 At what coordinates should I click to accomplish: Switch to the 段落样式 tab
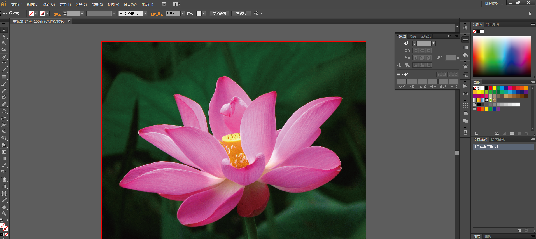click(x=498, y=140)
